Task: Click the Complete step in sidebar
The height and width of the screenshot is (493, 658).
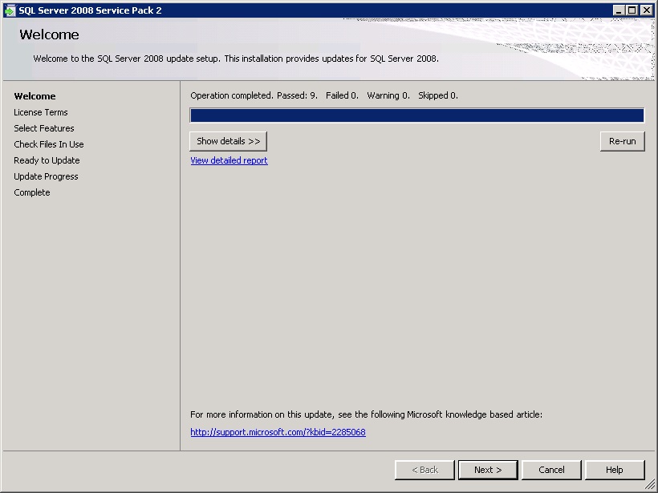Action: (x=32, y=192)
